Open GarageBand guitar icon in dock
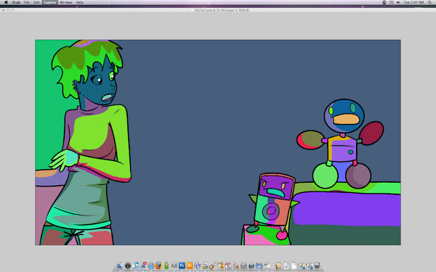 point(212,265)
